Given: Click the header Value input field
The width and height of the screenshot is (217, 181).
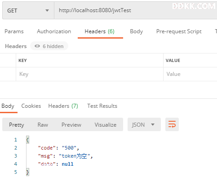Looking at the screenshot, I should 190,74.
